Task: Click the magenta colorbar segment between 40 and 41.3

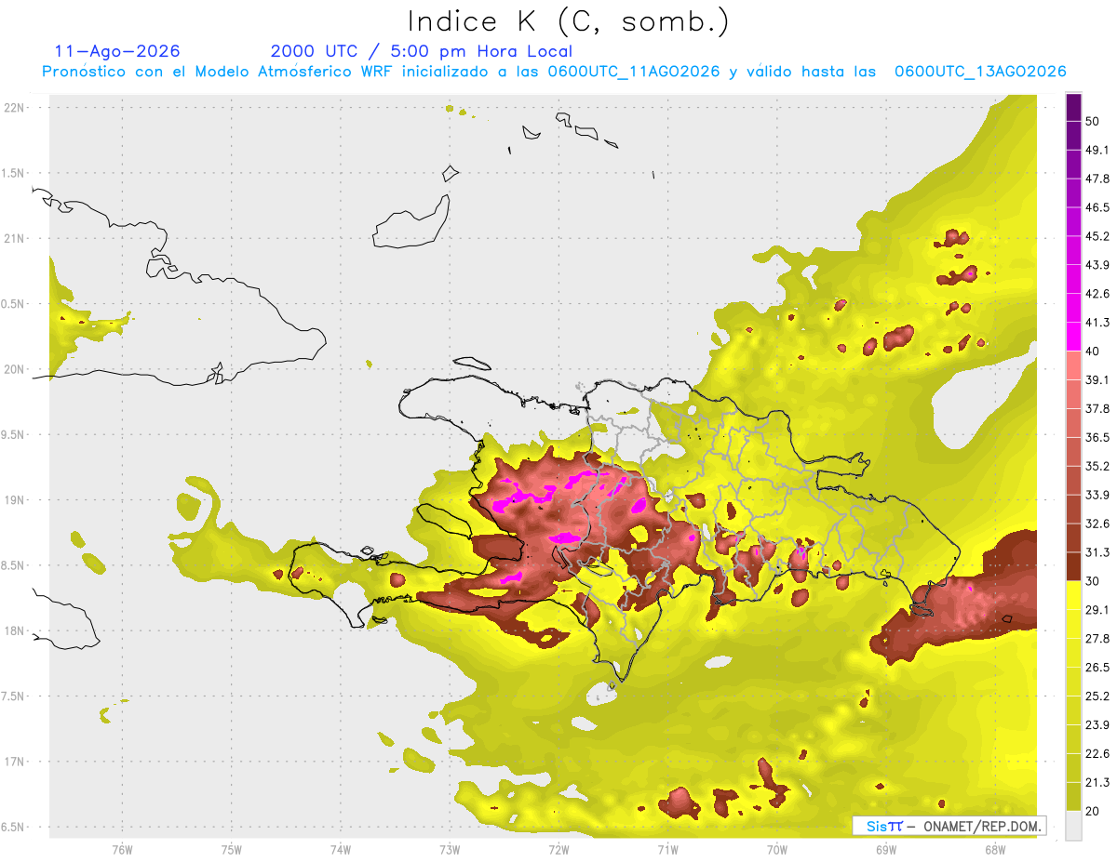Action: click(x=1073, y=337)
